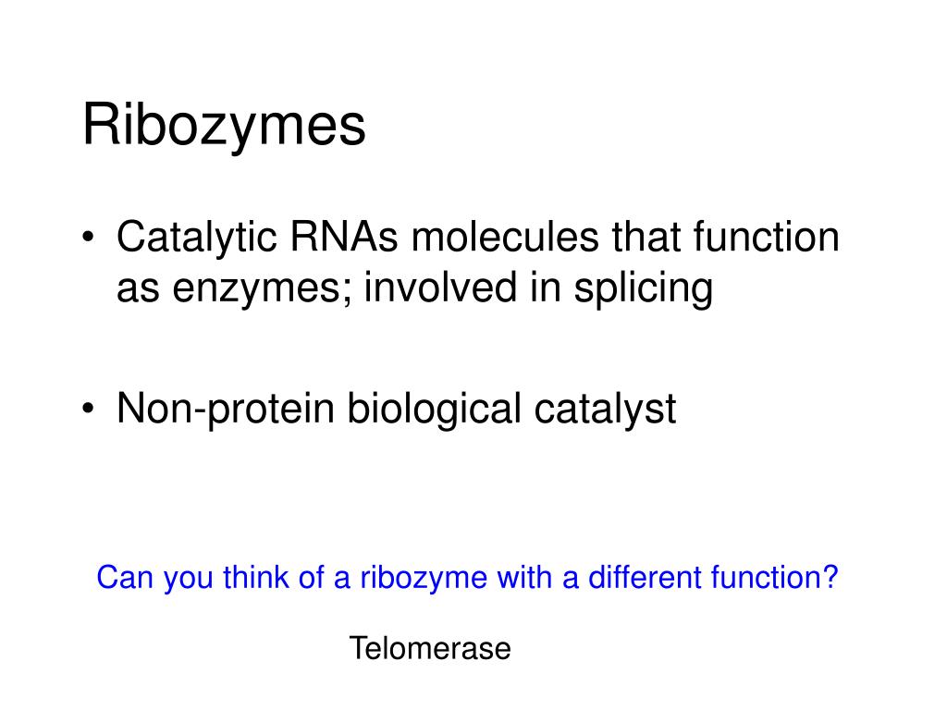Select the word splicing
The image size is (947, 710).
pos(644,288)
